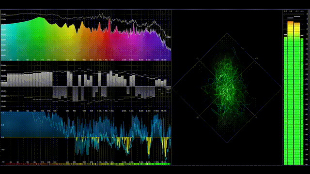Click the wide block of gray low-frequency bars
The height and width of the screenshot is (174, 310).
click(x=30, y=79)
